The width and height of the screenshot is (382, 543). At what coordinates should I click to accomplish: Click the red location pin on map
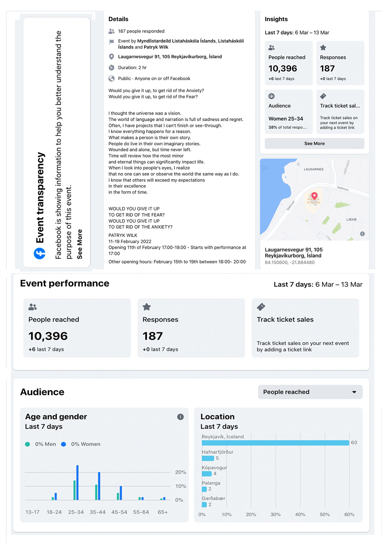tap(314, 196)
